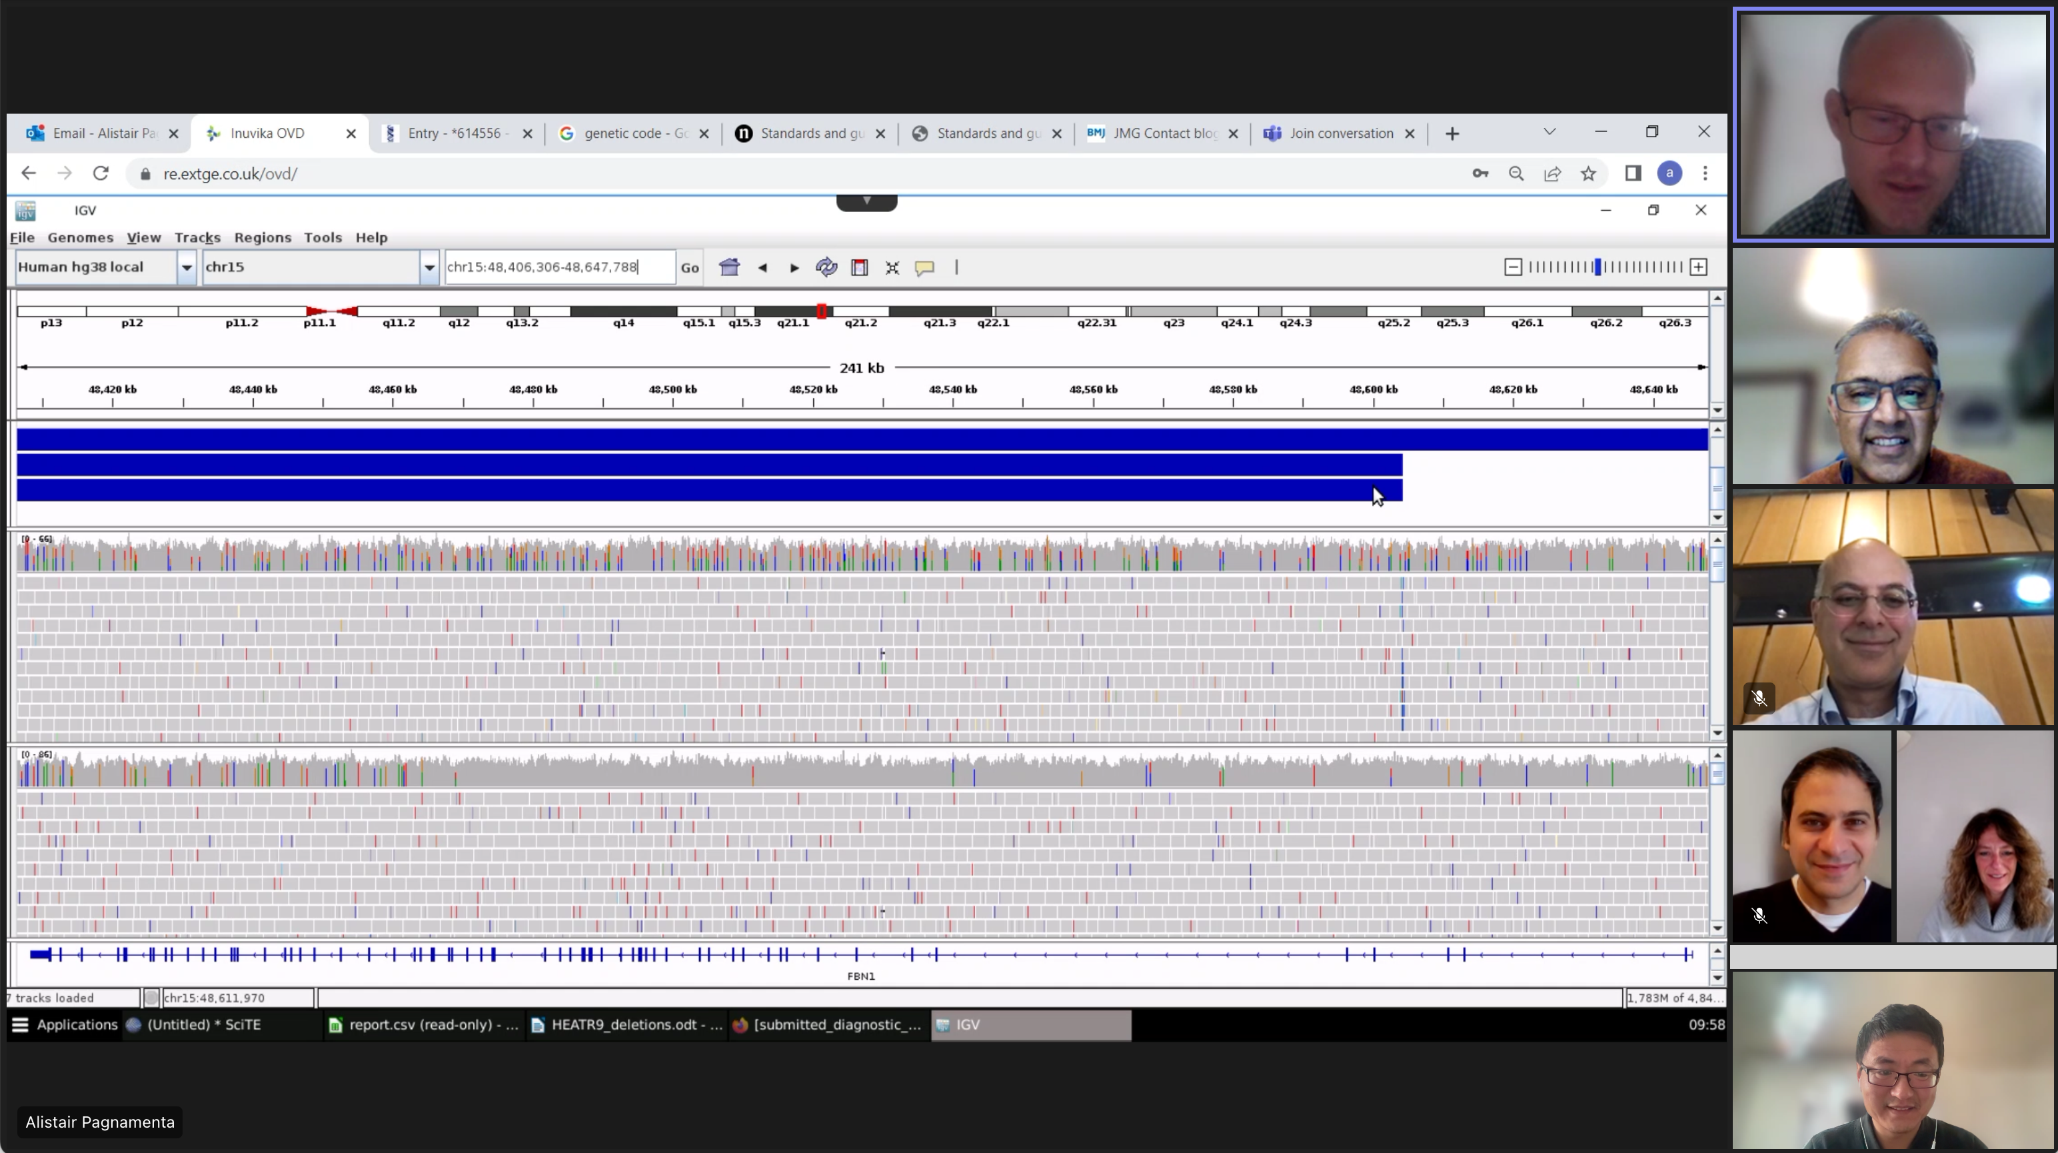Open the chr15 chromosome dropdown
The image size is (2058, 1153).
[x=429, y=267]
